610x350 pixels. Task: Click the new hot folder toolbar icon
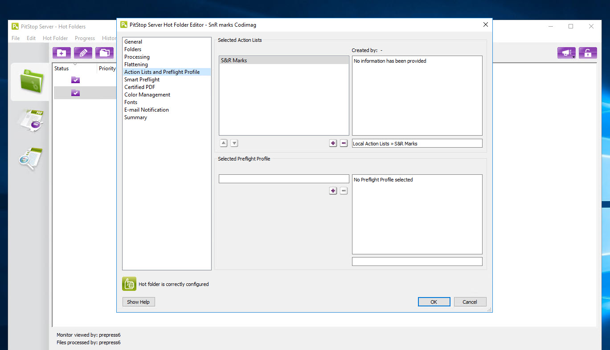pos(61,53)
